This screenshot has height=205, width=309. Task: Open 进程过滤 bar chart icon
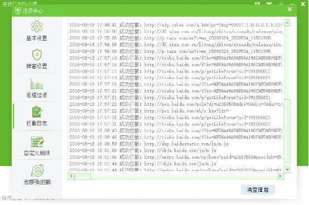36,84
